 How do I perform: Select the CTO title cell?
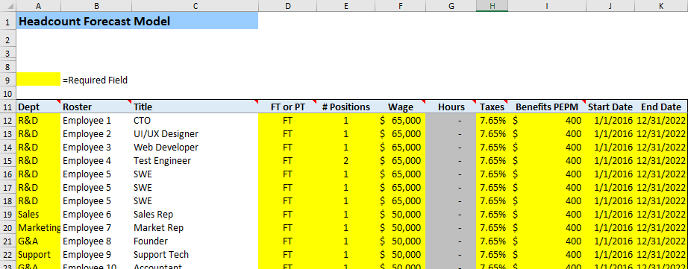click(195, 121)
